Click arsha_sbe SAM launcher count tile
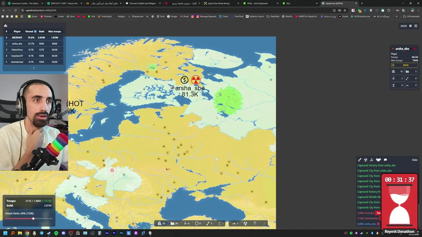Viewport: 422px width, 237px height. pyautogui.click(x=398, y=85)
